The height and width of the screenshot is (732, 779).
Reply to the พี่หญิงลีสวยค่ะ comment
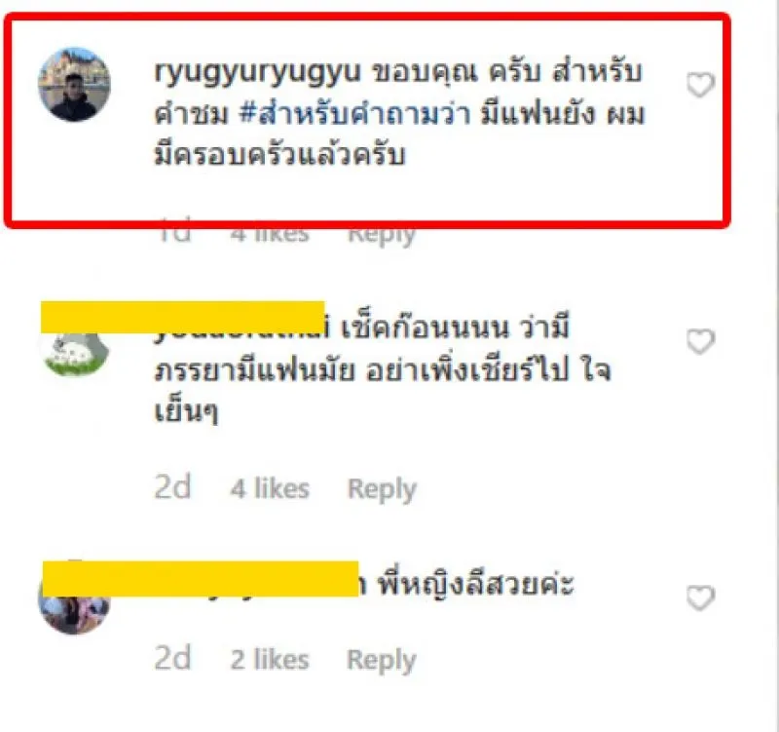click(x=381, y=660)
